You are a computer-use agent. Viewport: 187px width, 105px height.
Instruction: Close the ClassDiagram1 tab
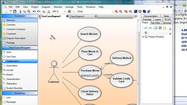(x=96, y=16)
